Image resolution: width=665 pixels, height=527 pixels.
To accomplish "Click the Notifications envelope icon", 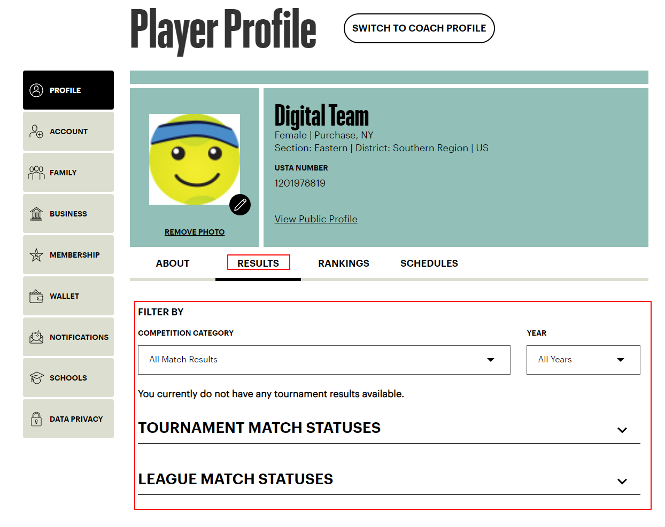I will click(36, 337).
